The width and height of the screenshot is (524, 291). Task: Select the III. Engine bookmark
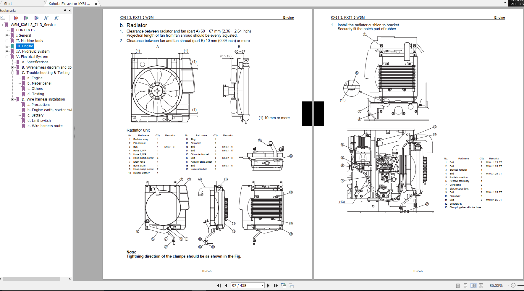[25, 46]
